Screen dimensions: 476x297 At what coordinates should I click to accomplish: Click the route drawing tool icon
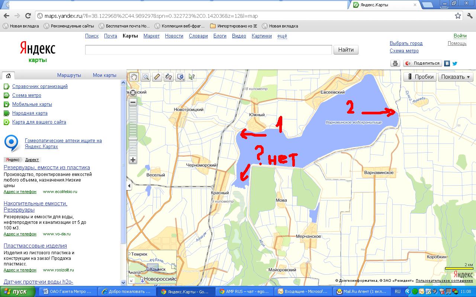coord(168,77)
